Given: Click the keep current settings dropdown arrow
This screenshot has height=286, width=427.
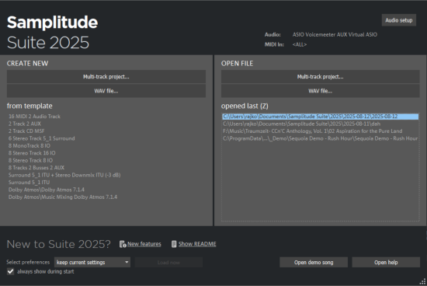Looking at the screenshot, I should pos(127,262).
